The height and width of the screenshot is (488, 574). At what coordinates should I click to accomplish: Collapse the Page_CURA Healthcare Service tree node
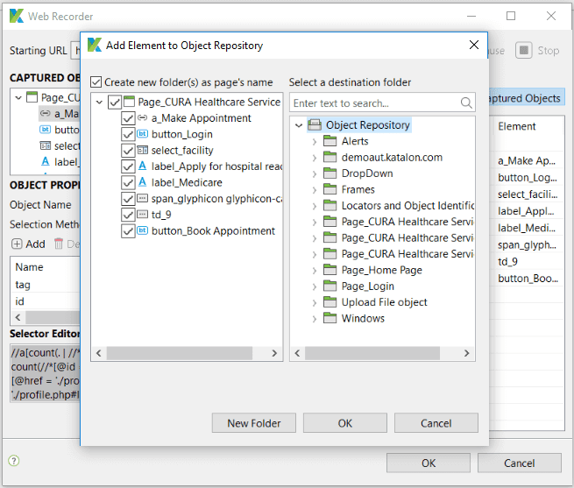[99, 103]
